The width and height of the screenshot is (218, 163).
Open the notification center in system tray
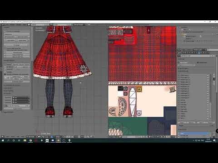tap(214, 140)
